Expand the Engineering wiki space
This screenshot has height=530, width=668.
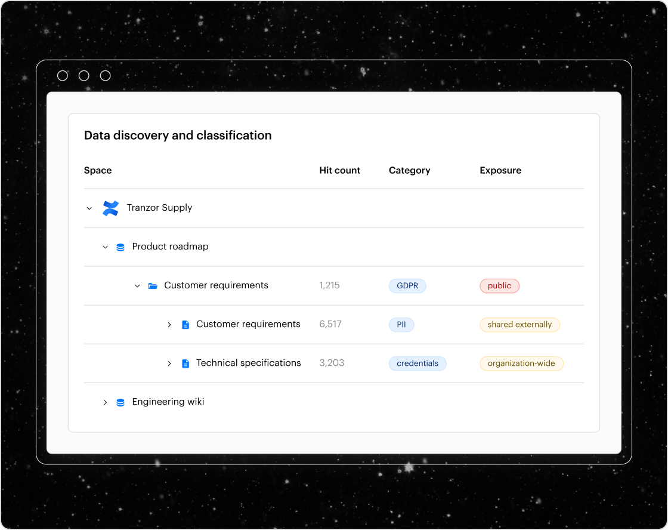[106, 402]
